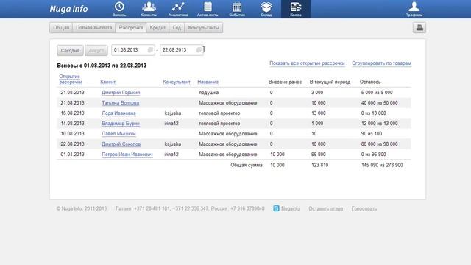Click the print icon button
Image resolution: width=471 pixels, height=265 pixels.
click(419, 28)
